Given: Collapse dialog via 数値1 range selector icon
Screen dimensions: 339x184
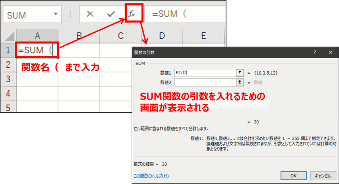Looking at the screenshot, I should pos(240,73).
